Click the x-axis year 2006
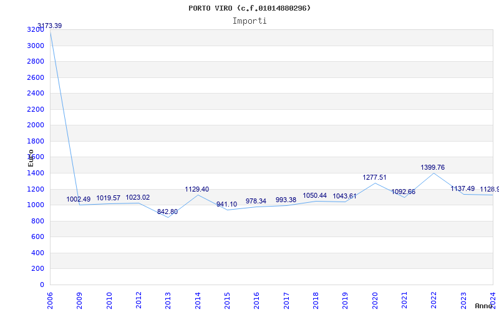Image resolution: width=499 pixels, height=312 pixels. point(50,301)
